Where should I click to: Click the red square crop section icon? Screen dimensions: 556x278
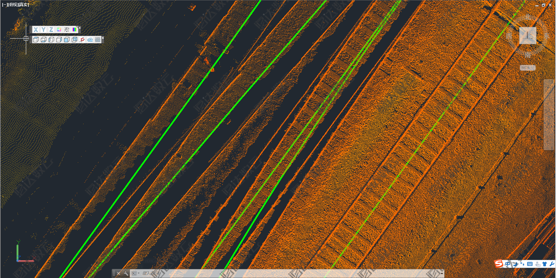(x=82, y=40)
